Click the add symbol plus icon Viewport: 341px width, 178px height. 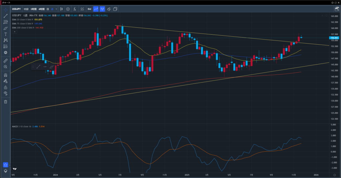pos(68,9)
